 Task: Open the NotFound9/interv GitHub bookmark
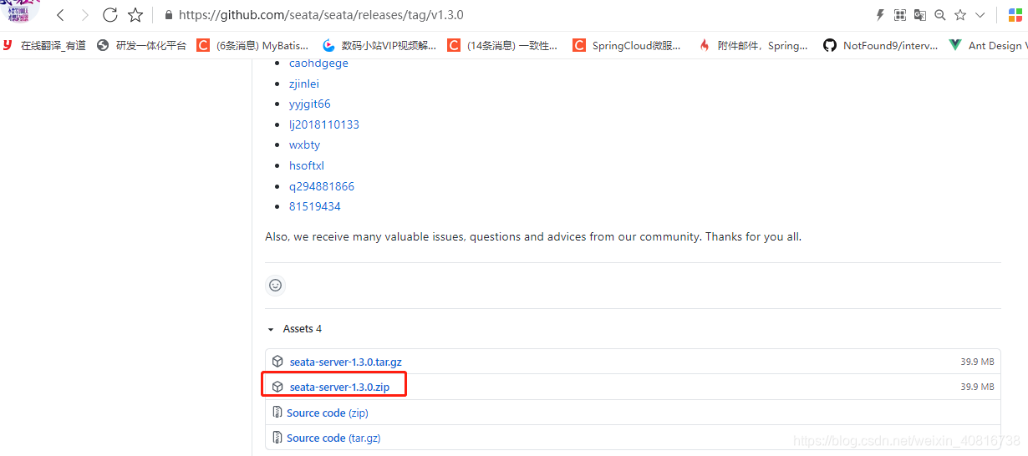pyautogui.click(x=880, y=45)
